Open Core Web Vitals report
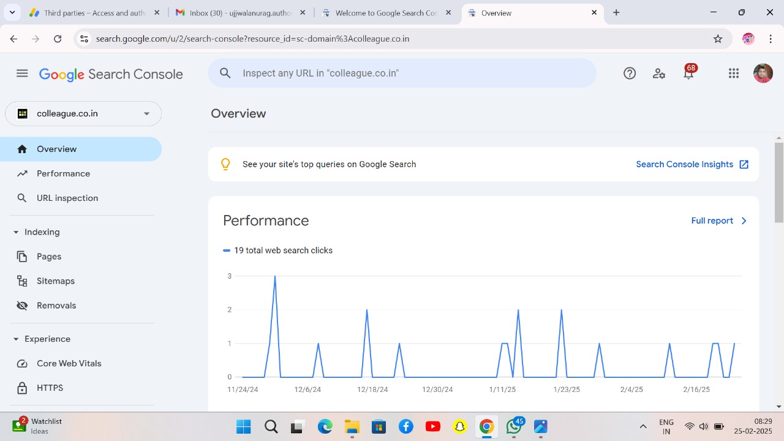Screen dimensions: 784x441 (x=81, y=363)
